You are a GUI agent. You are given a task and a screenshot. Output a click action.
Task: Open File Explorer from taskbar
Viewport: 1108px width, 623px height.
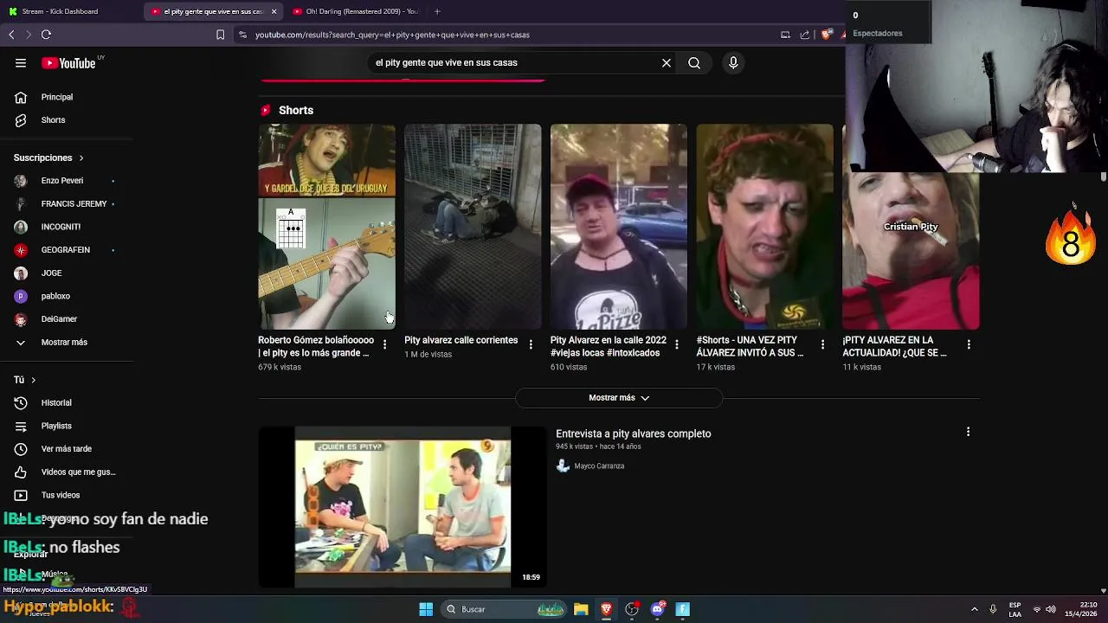(581, 609)
